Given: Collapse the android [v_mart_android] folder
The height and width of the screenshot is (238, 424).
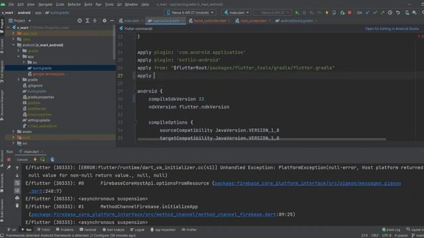Looking at the screenshot, I should (x=13, y=45).
